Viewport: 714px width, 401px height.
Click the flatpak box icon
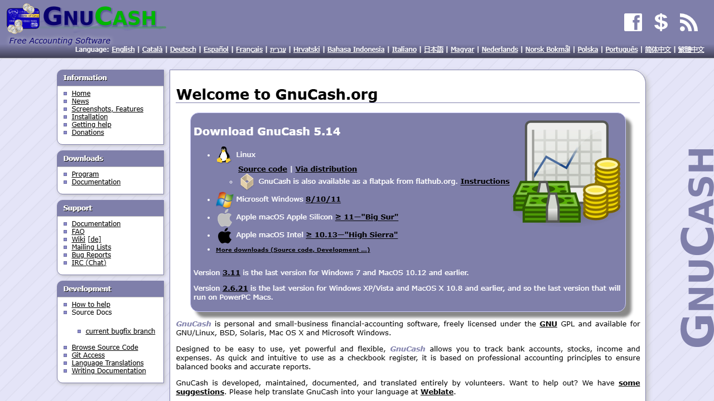point(247,182)
